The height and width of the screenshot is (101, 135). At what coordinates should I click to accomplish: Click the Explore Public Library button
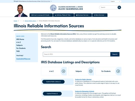coord(53,82)
